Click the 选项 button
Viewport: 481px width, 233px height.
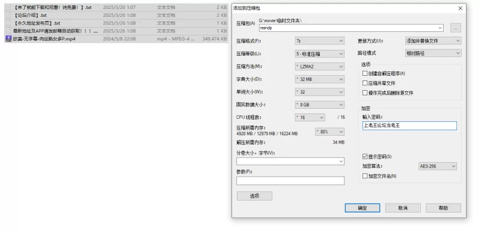(254, 196)
